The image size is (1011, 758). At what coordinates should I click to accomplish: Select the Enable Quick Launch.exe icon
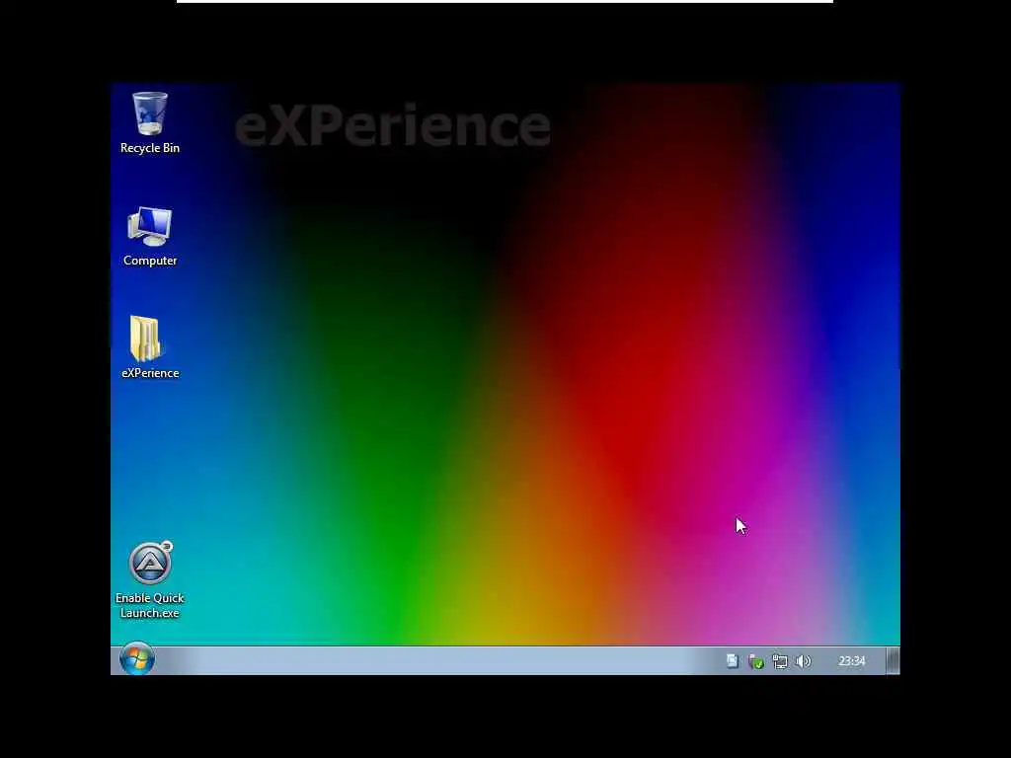150,580
